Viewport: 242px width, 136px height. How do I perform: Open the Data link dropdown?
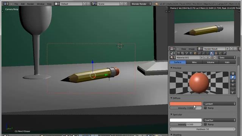point(227,57)
